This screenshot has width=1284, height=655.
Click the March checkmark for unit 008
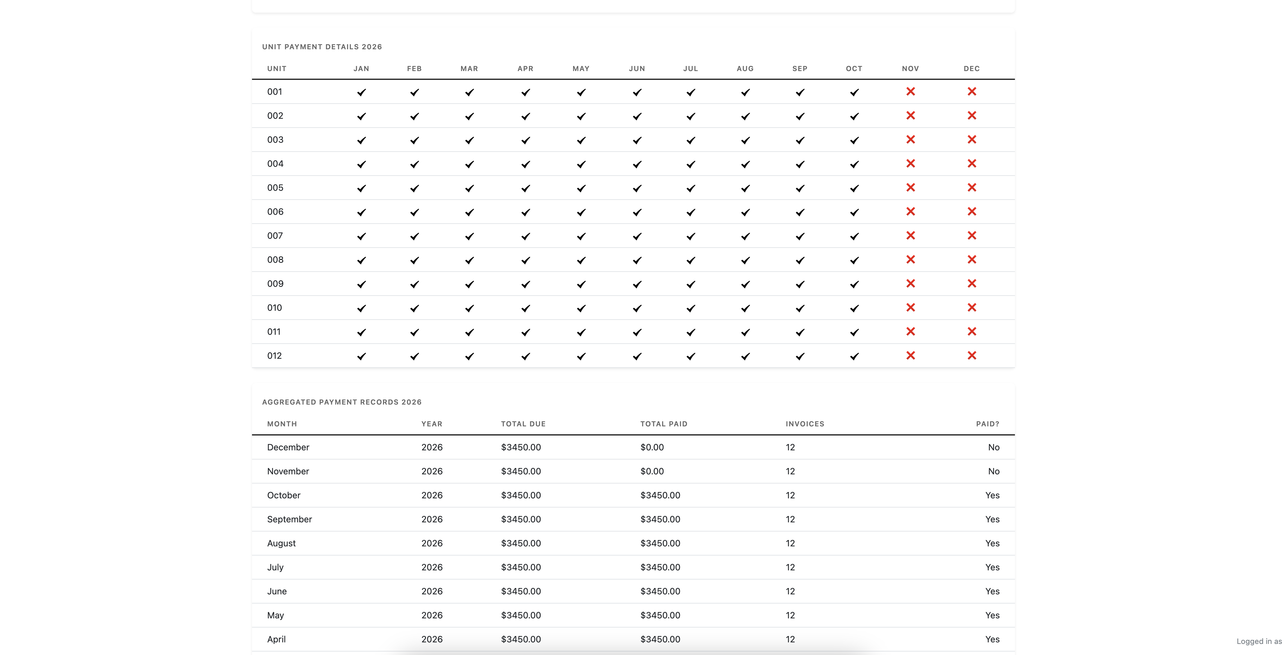click(469, 260)
